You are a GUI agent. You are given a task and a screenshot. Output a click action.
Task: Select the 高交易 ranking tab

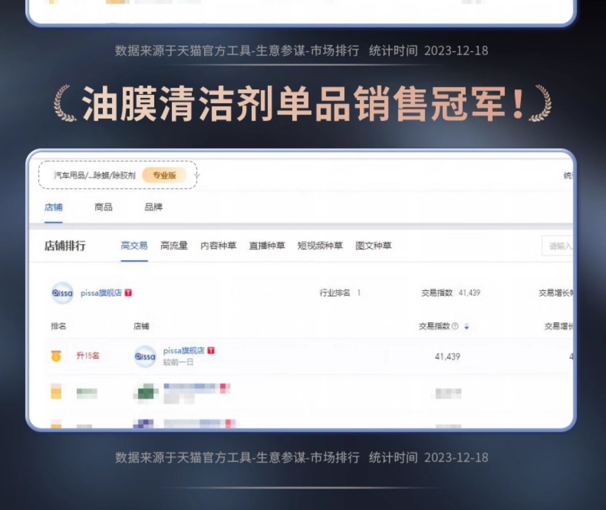(134, 246)
